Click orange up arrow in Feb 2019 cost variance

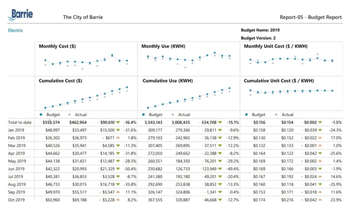[117, 138]
